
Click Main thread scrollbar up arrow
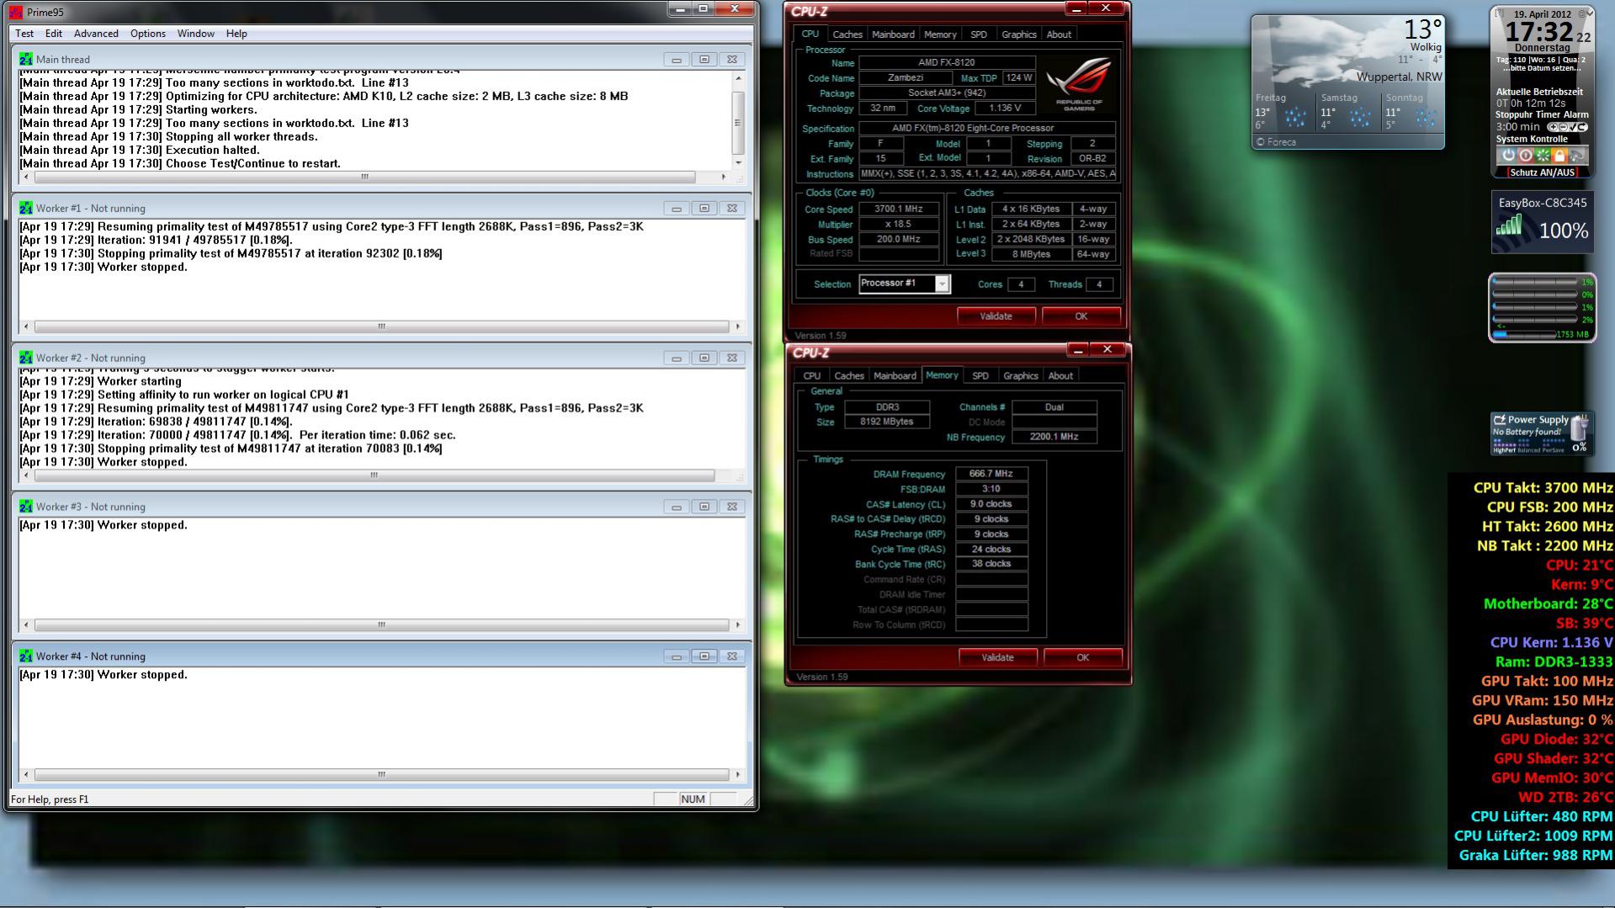738,77
